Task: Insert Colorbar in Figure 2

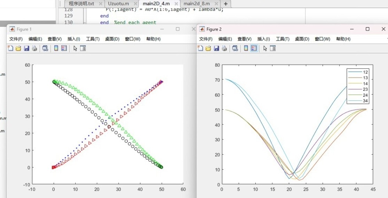Action: pos(246,48)
